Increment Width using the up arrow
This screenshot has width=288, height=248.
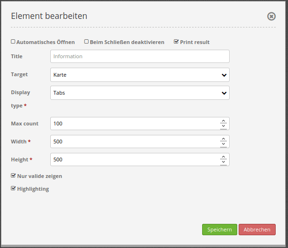click(x=223, y=139)
